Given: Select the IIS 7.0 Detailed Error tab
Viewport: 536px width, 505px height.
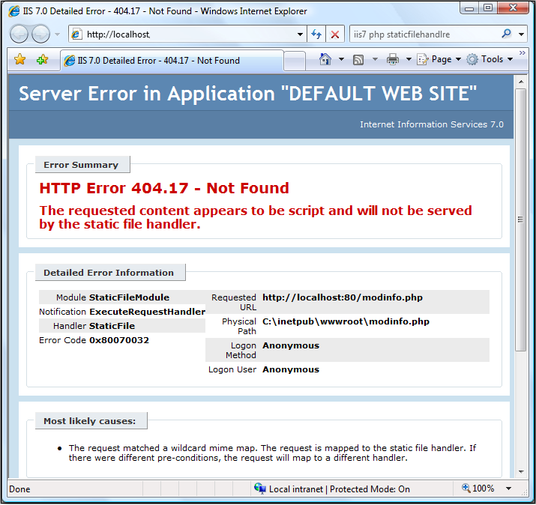Looking at the screenshot, I should [172, 61].
